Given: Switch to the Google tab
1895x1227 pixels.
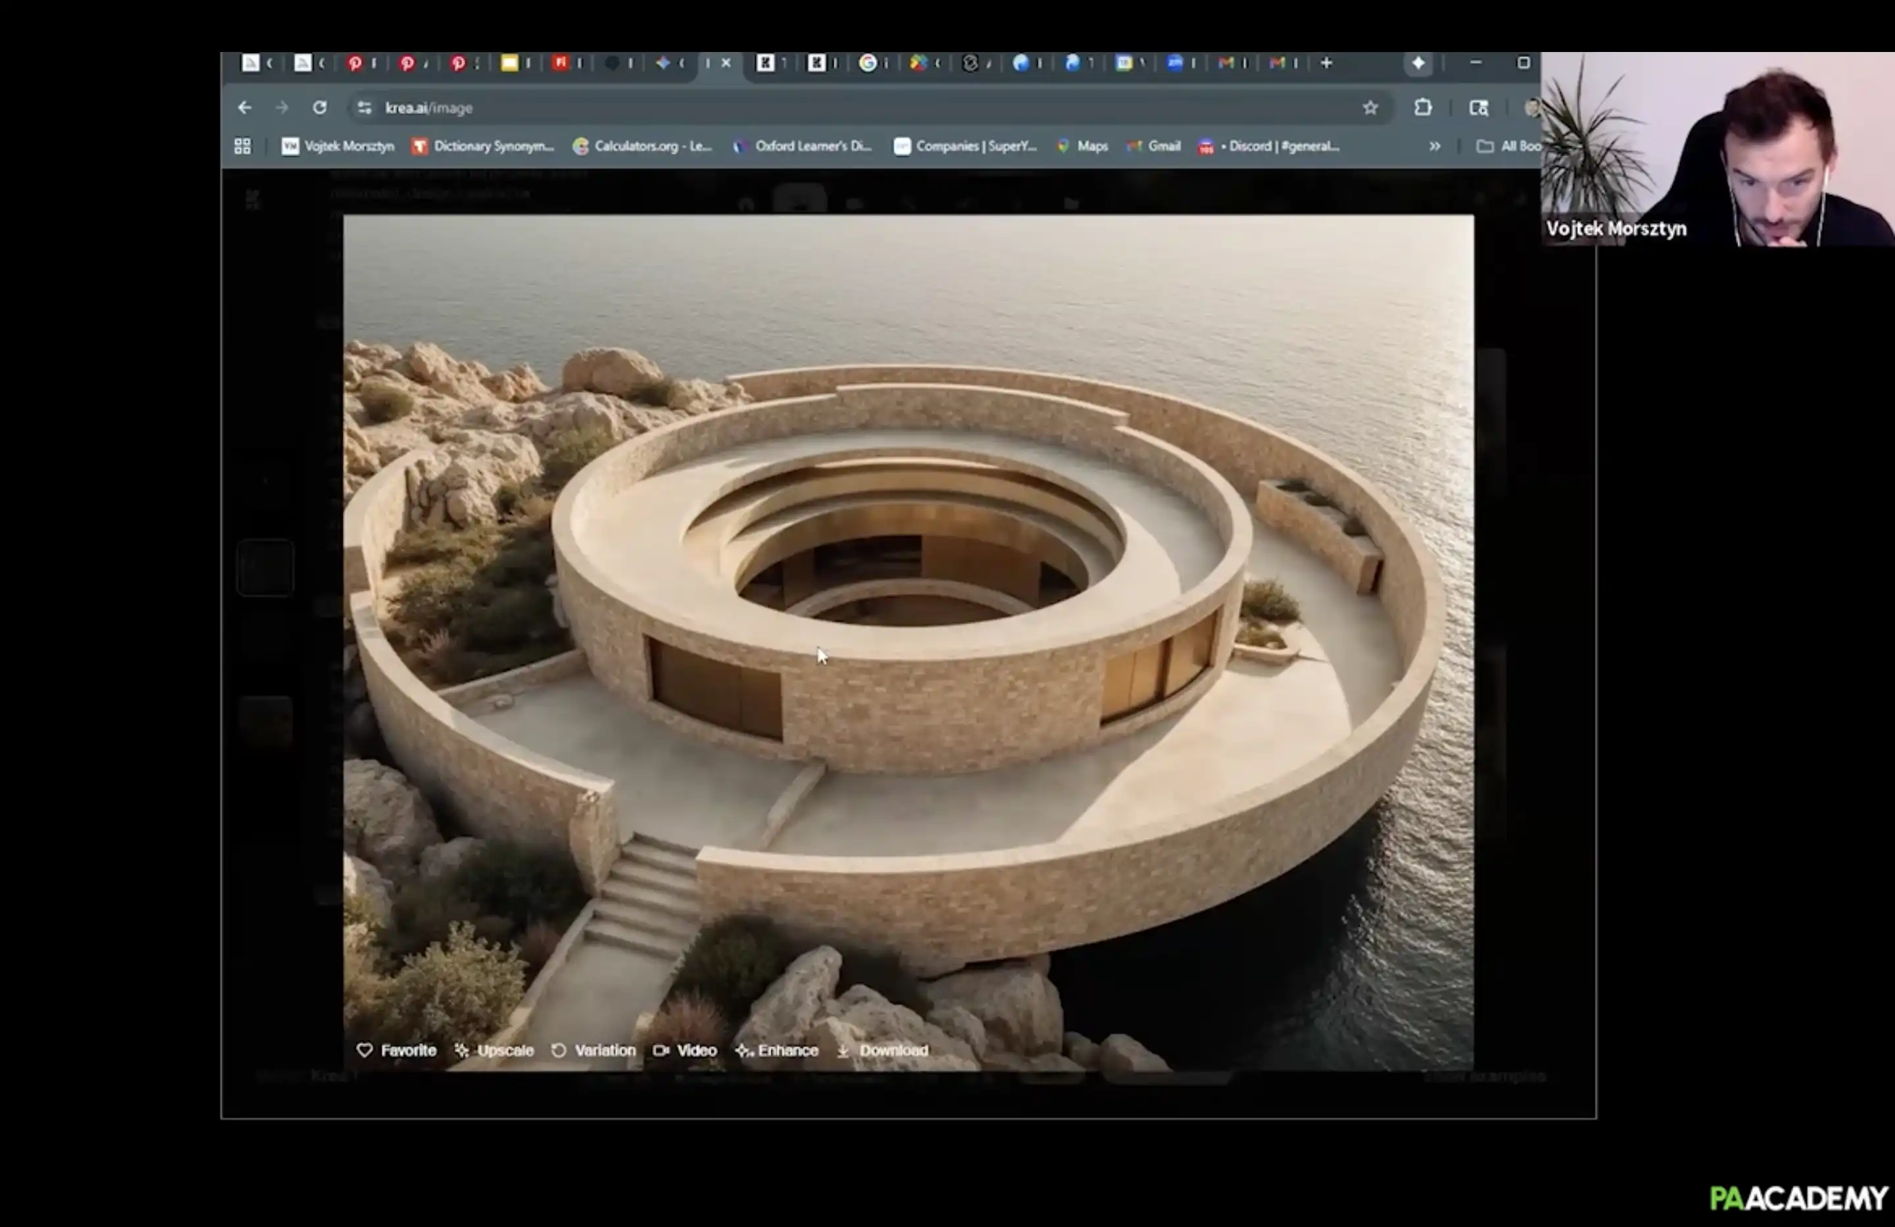Looking at the screenshot, I should (868, 63).
